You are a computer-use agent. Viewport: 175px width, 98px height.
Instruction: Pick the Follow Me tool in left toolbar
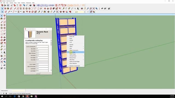coord(4,40)
